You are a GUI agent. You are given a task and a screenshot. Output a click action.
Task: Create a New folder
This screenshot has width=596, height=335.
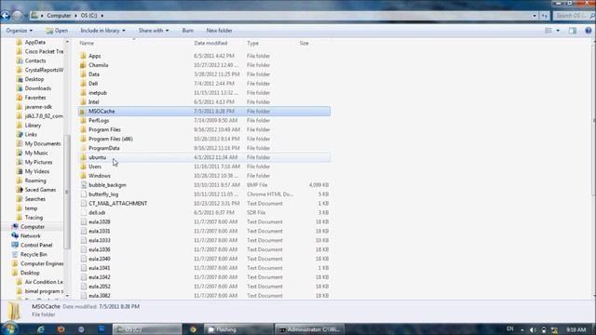pyautogui.click(x=220, y=31)
